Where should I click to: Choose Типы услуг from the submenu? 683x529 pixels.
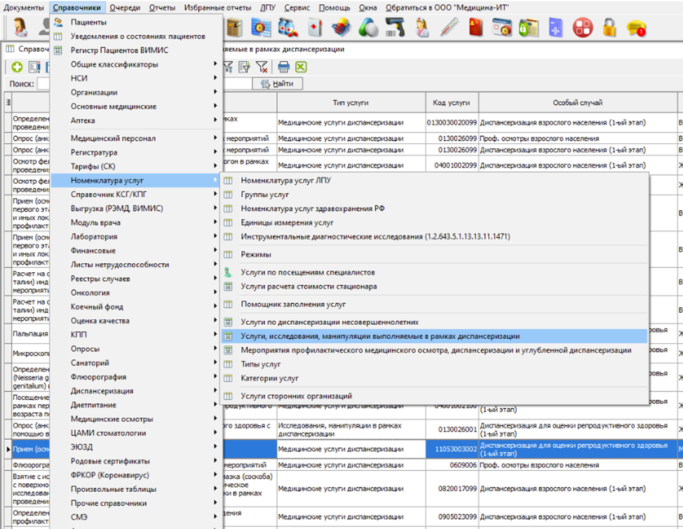tap(434, 364)
